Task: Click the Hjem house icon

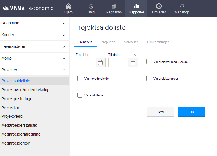Action: [68, 6]
